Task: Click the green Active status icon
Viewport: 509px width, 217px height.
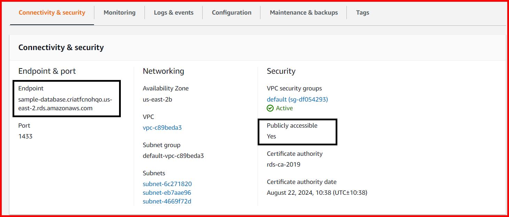Action: (271, 108)
